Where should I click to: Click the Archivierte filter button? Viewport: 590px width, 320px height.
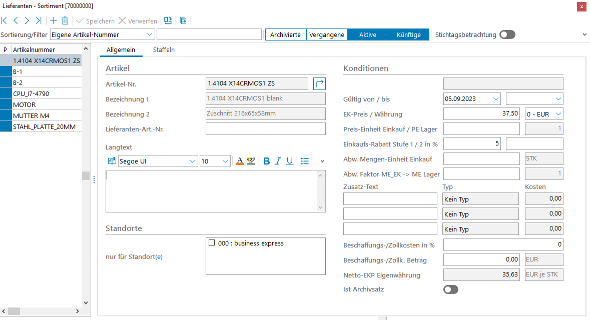[x=285, y=34]
